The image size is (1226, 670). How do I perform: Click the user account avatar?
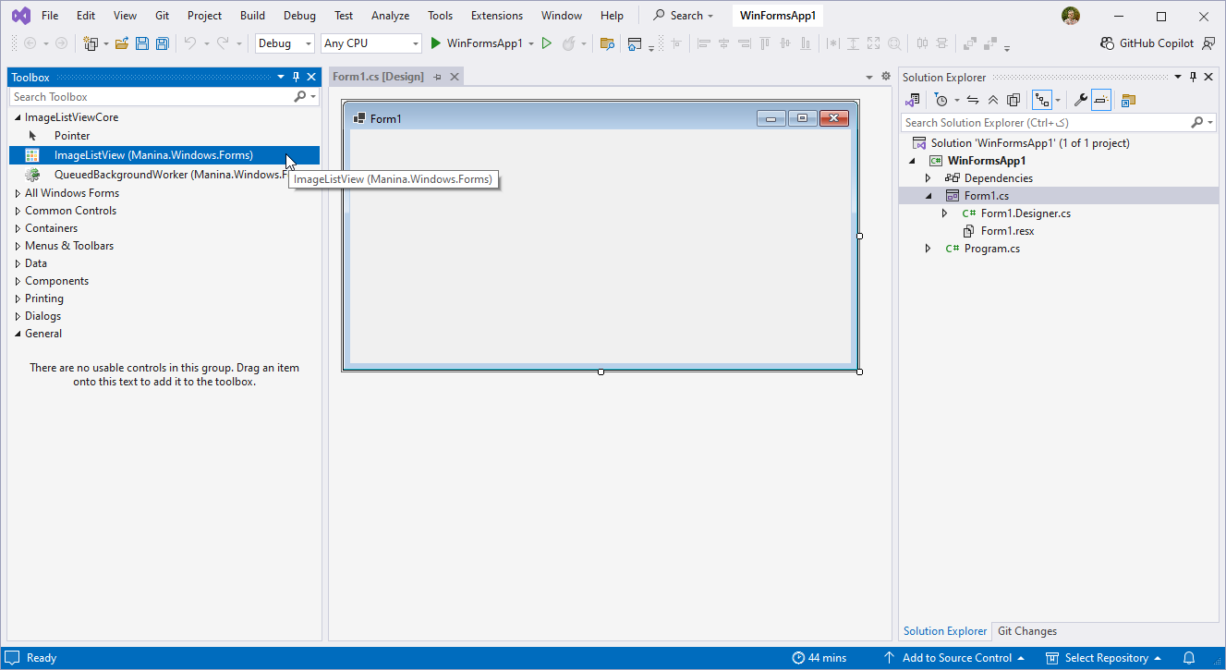1071,16
